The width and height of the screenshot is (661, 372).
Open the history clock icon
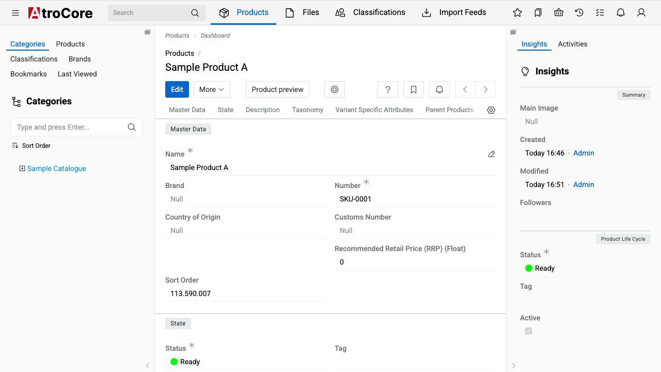(x=579, y=13)
